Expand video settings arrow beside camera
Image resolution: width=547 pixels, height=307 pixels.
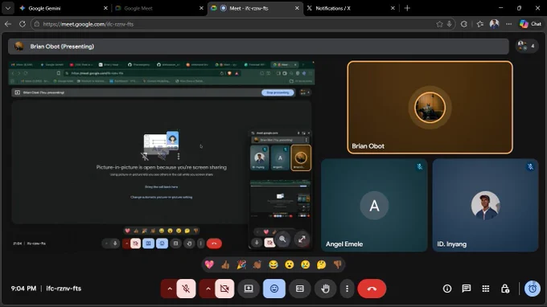tap(208, 289)
